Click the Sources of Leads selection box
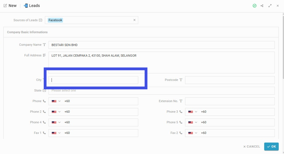The image size is (284, 154). (x=91, y=20)
